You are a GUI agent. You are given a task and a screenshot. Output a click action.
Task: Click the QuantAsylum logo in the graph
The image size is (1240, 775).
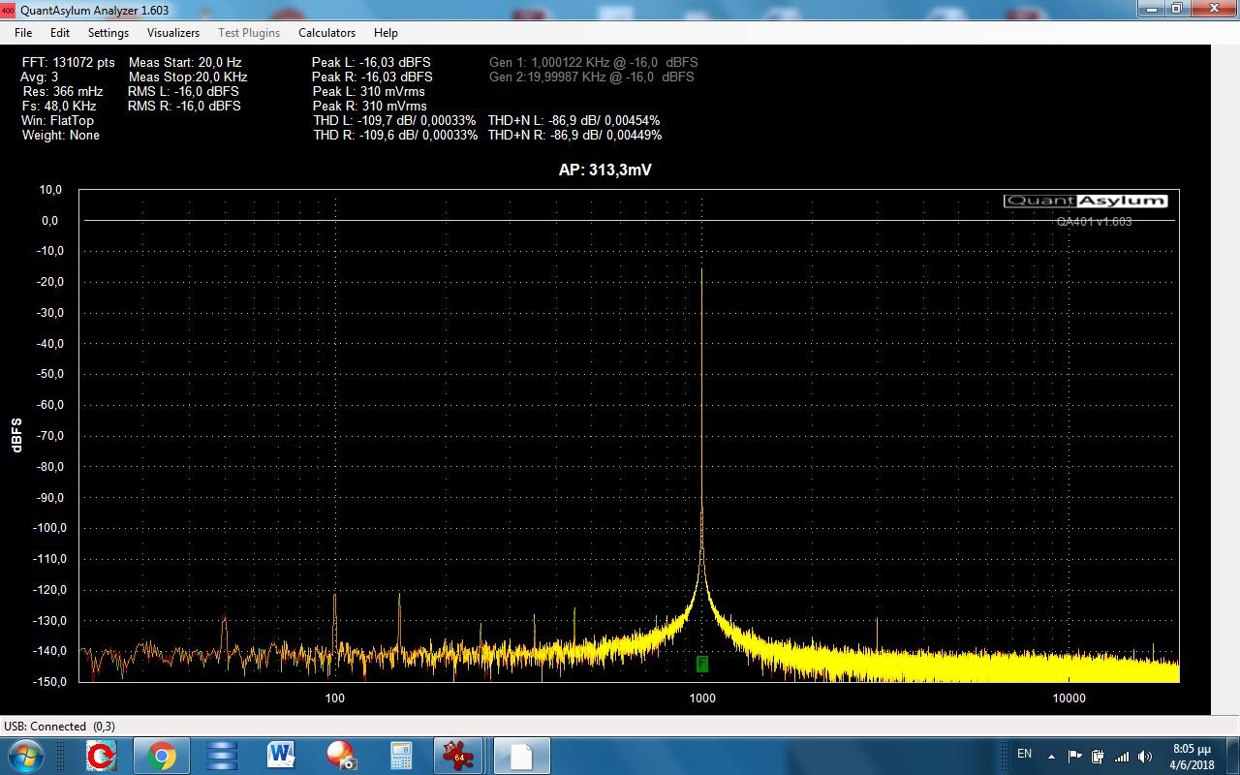click(1085, 201)
